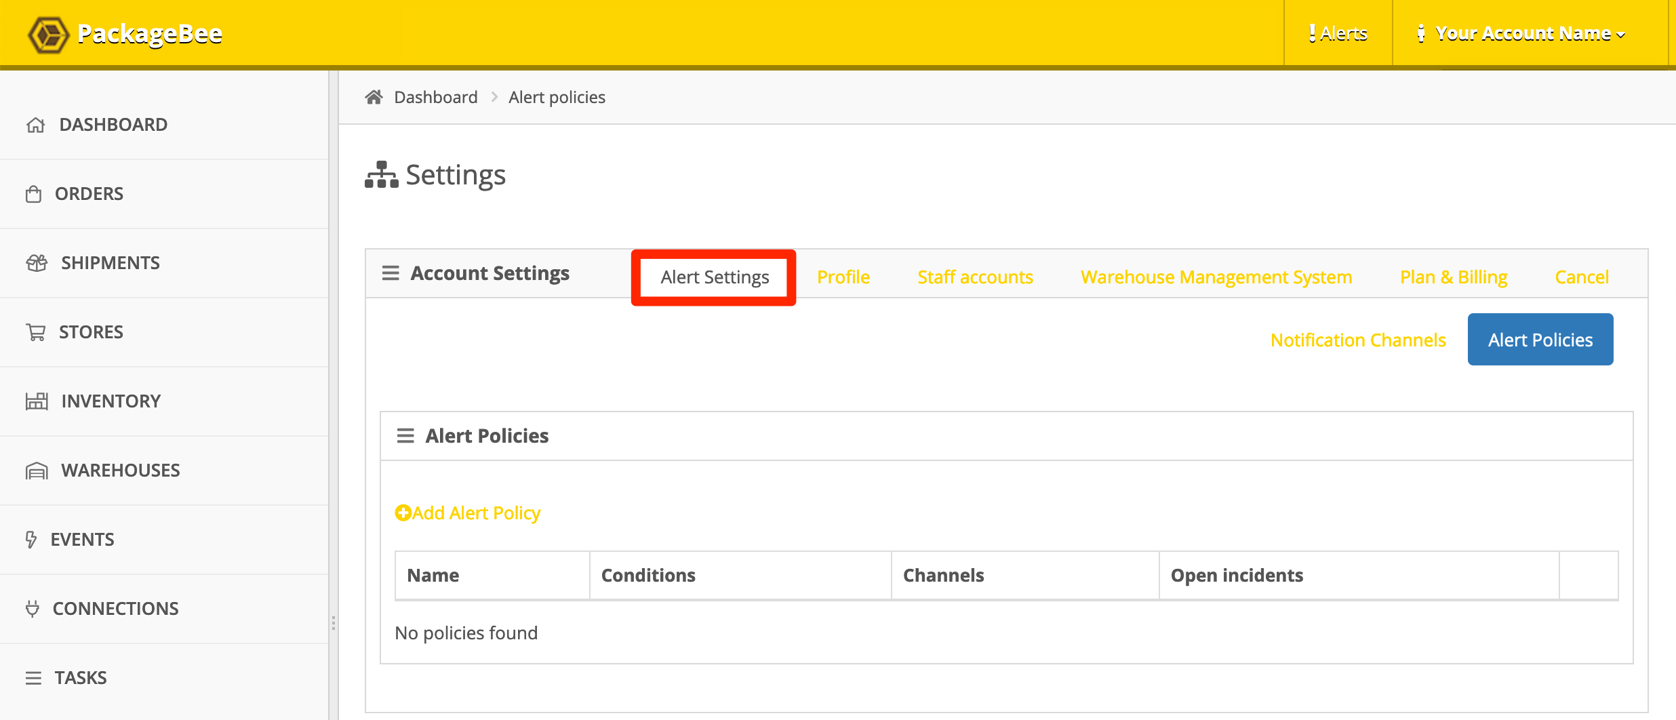Open the Warehouse Management System tab
Viewport: 1676px width, 720px height.
pyautogui.click(x=1216, y=277)
